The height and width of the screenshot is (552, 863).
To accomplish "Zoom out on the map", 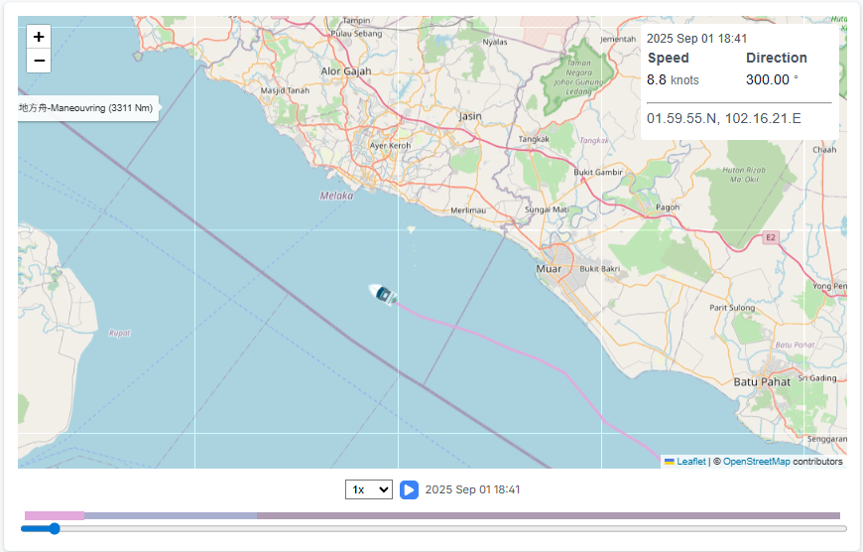I will [39, 61].
